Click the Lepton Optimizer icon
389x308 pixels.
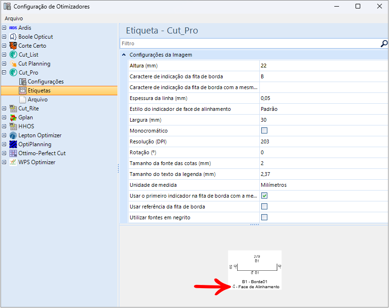13,135
